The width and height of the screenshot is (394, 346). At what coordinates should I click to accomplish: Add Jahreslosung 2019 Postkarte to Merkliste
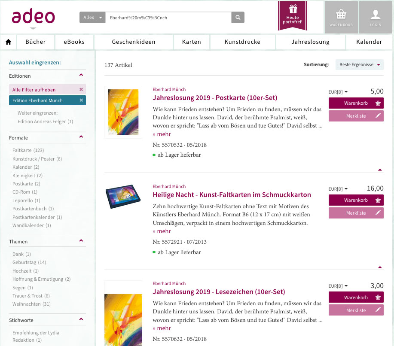point(356,116)
